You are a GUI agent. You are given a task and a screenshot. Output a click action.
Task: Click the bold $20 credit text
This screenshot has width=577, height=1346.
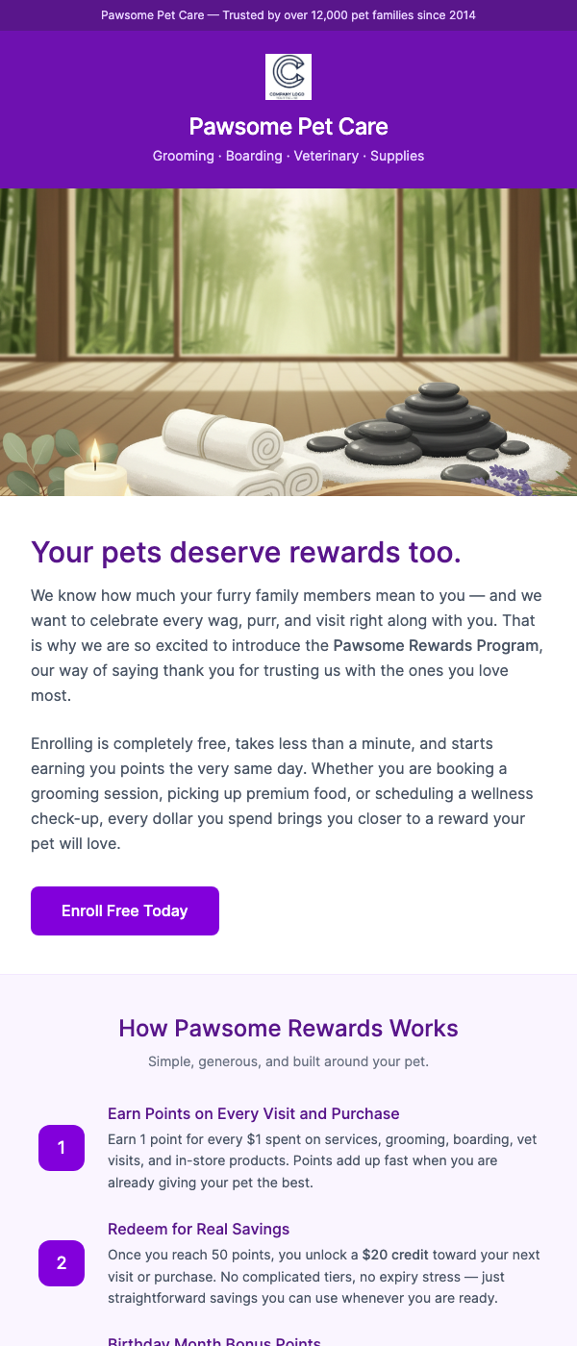[393, 1254]
